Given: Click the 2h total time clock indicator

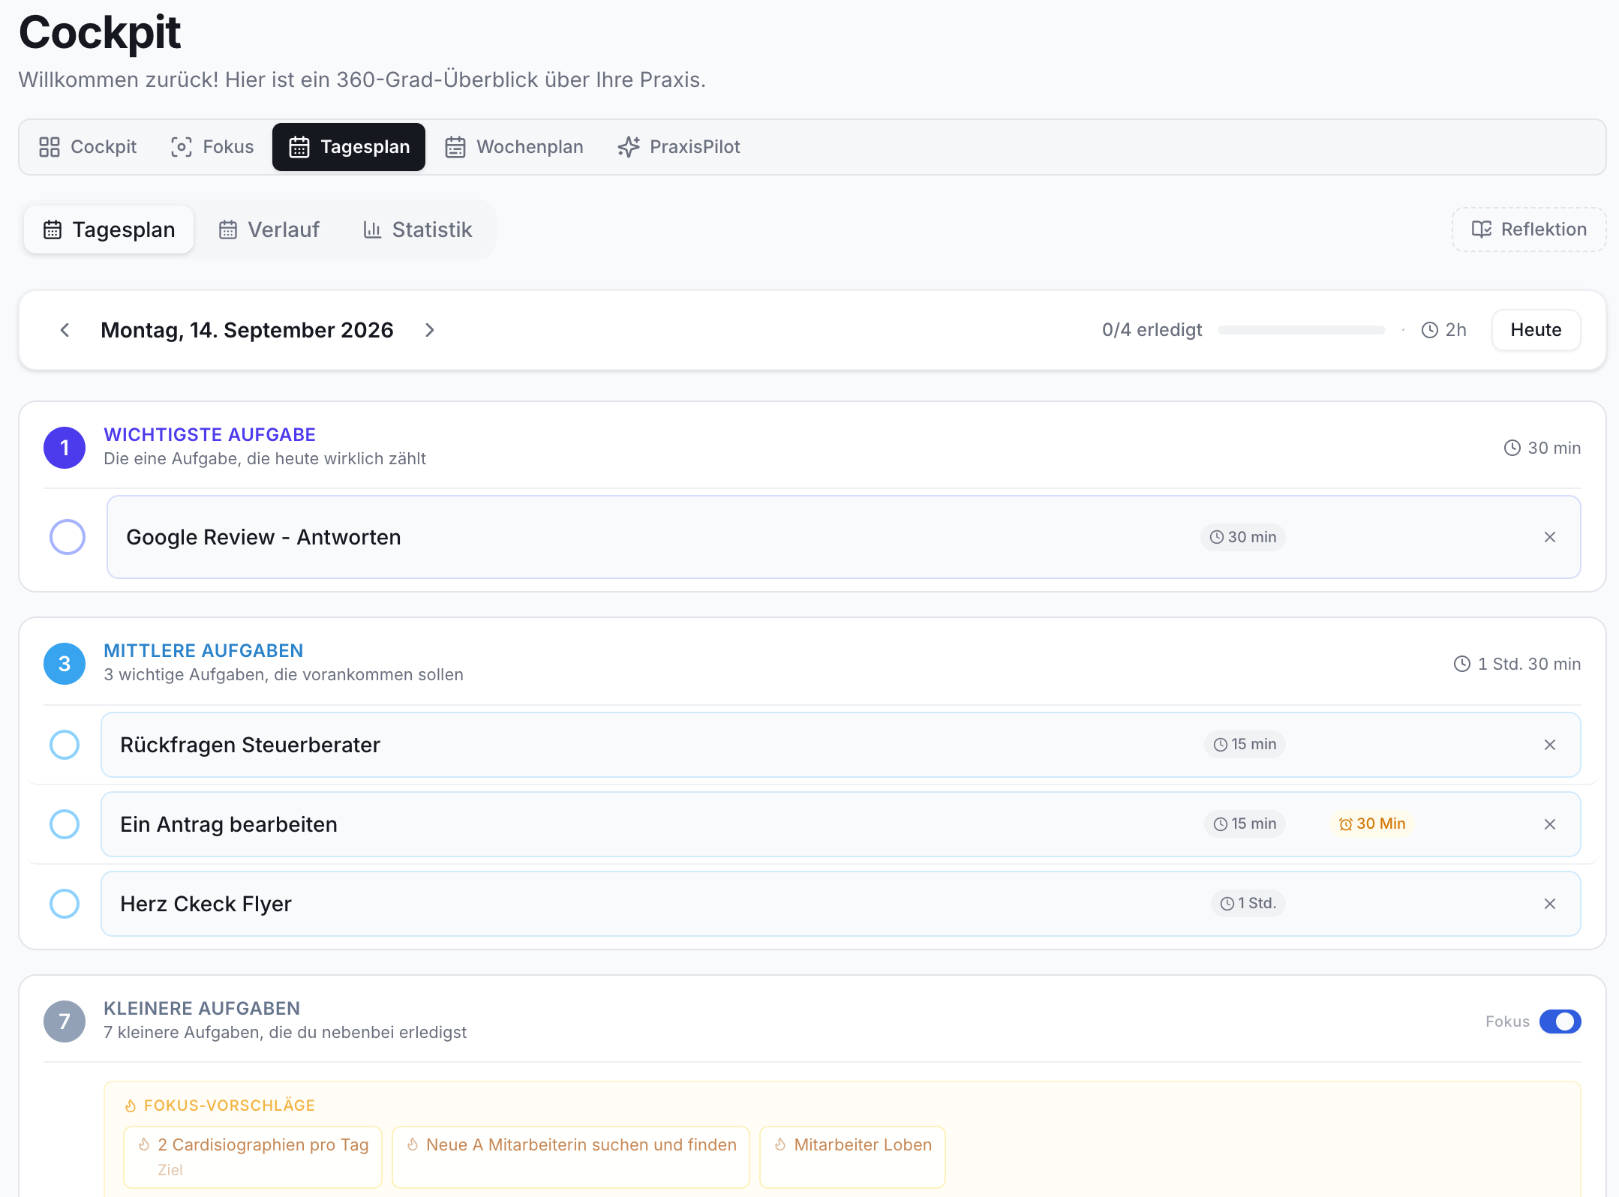Looking at the screenshot, I should tap(1443, 330).
